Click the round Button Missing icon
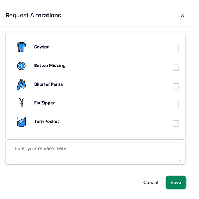 click(x=21, y=66)
